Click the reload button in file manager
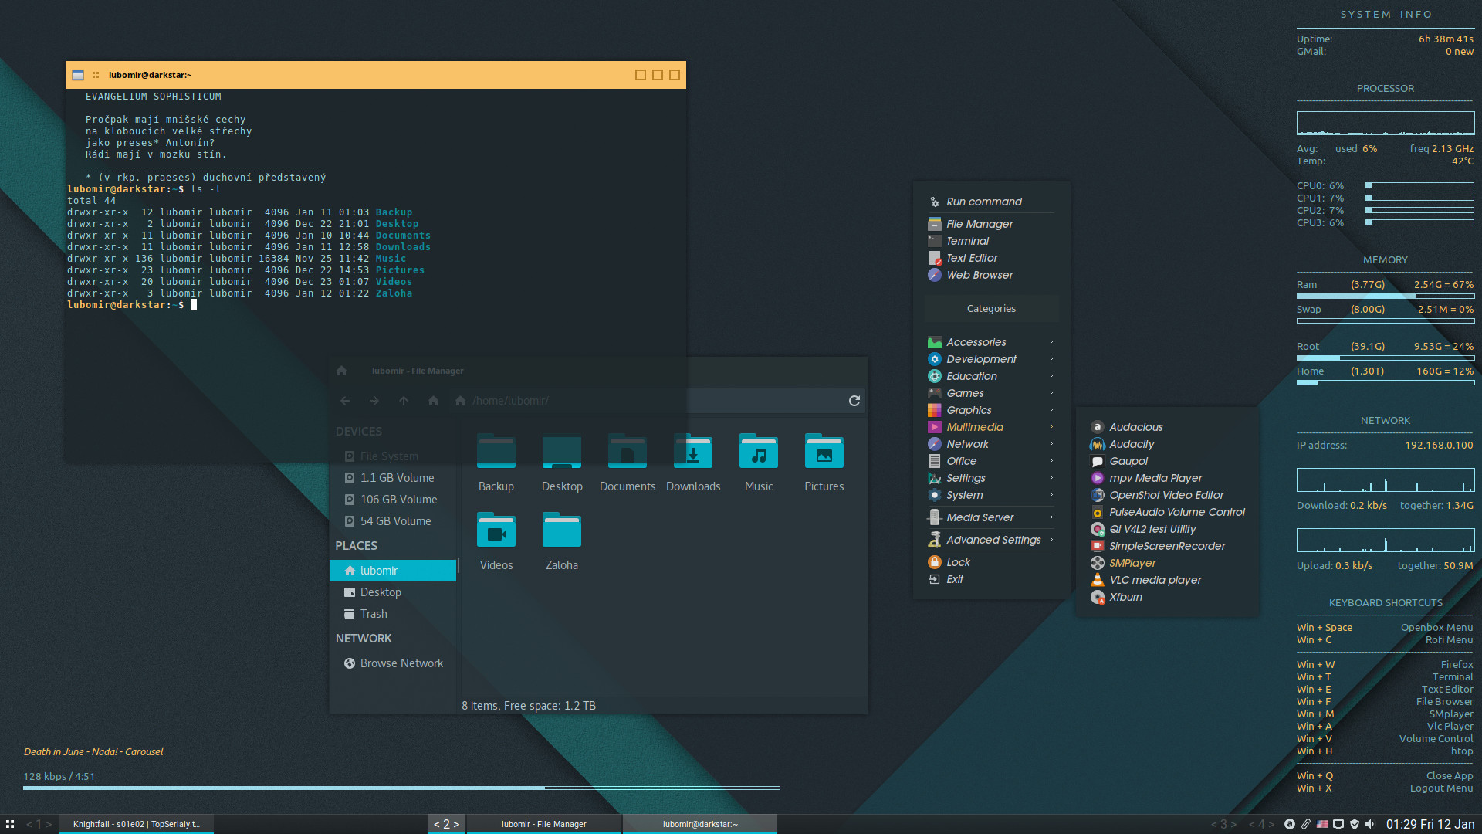 pyautogui.click(x=854, y=401)
